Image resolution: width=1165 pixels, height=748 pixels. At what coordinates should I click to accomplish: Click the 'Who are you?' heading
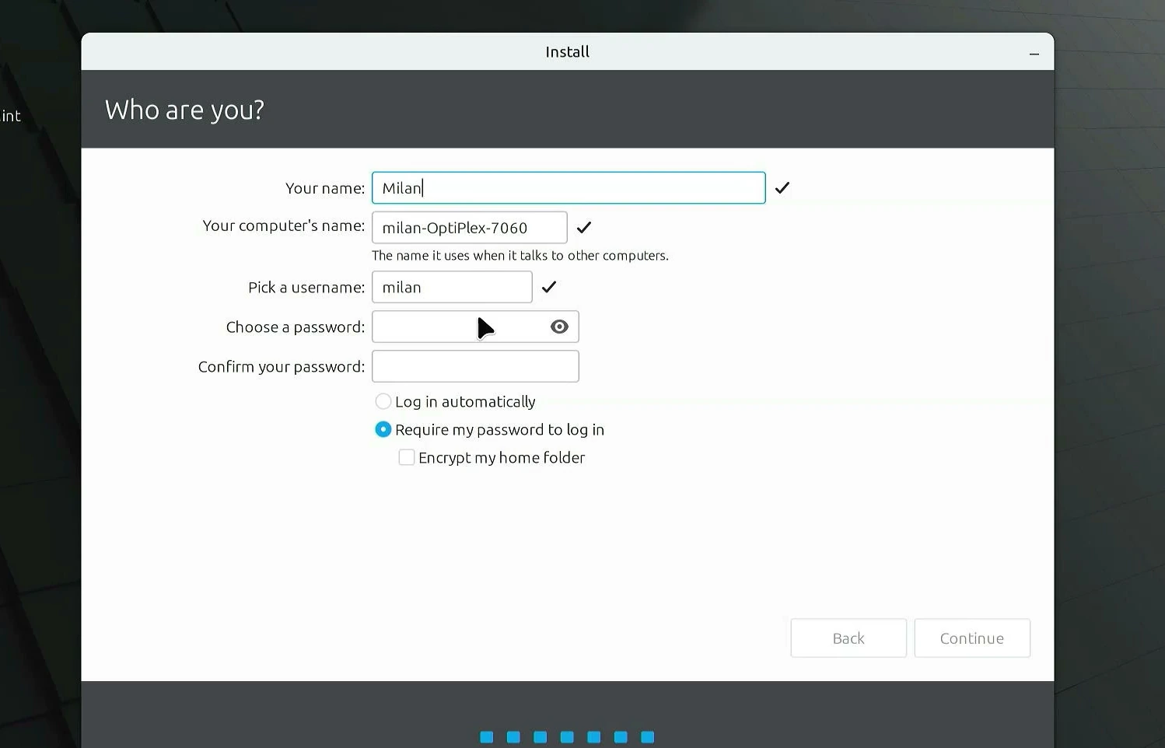(x=184, y=110)
